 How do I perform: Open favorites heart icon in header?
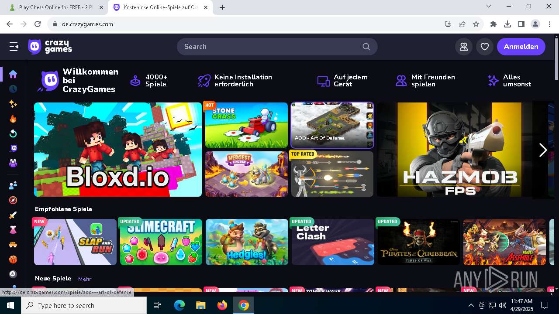485,47
